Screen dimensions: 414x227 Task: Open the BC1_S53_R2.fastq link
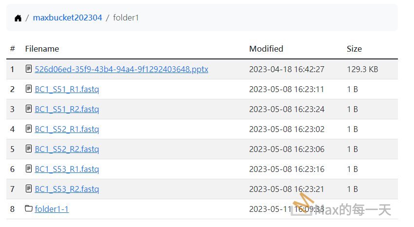[x=67, y=189]
